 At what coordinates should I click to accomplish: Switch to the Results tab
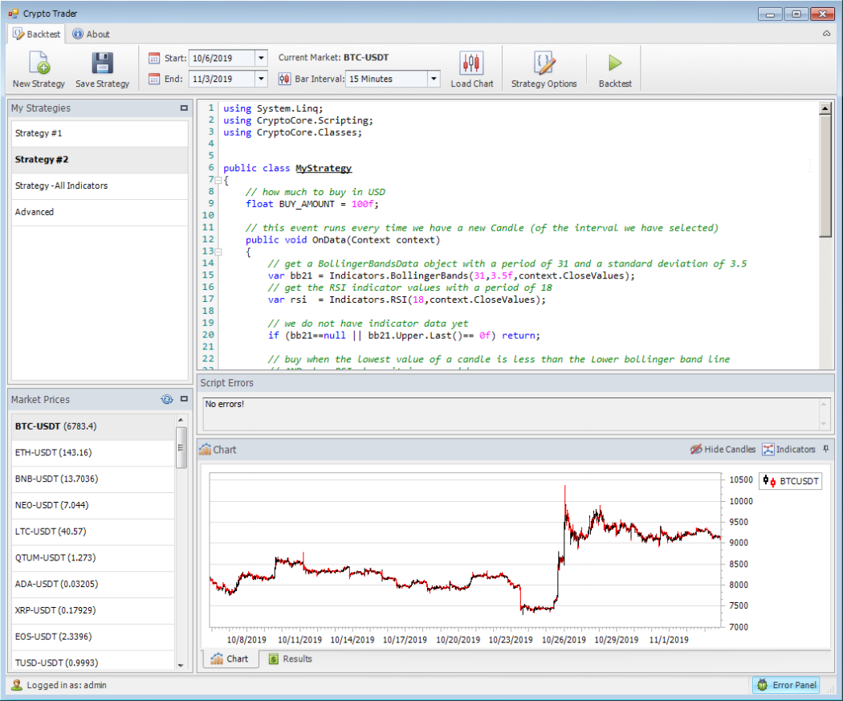pyautogui.click(x=291, y=658)
